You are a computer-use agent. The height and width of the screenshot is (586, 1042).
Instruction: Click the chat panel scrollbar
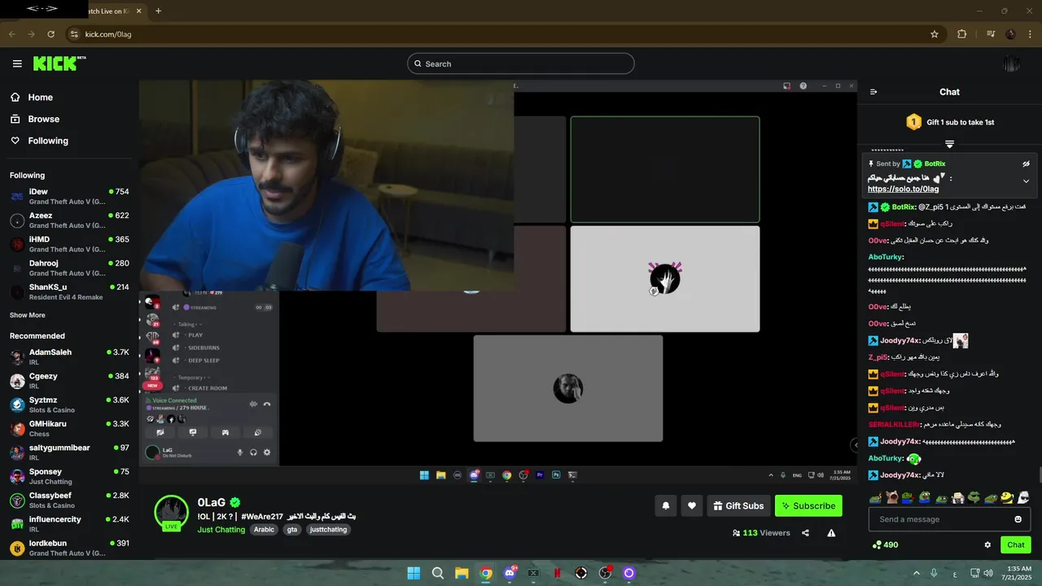[x=1039, y=474]
